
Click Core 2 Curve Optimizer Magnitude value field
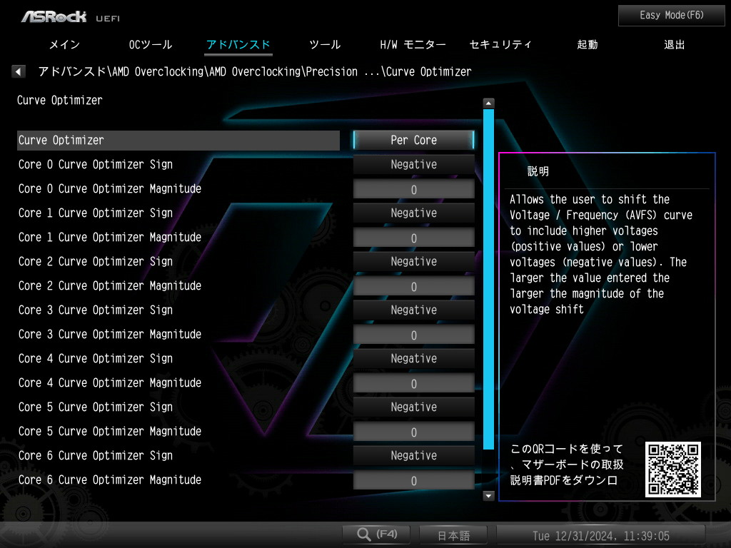pos(413,286)
